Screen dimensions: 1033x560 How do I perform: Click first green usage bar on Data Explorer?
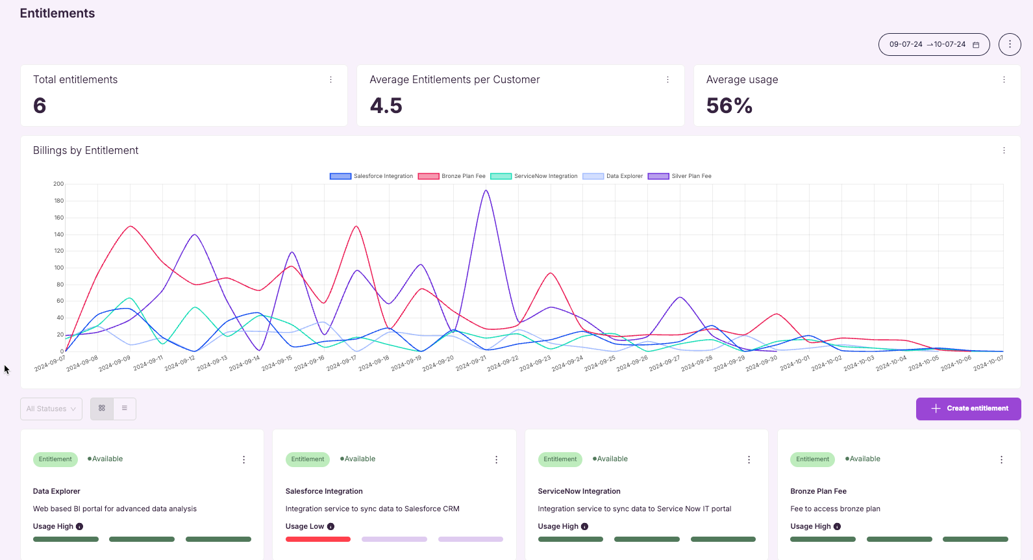pos(66,539)
